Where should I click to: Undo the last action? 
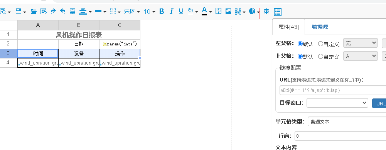(63, 11)
